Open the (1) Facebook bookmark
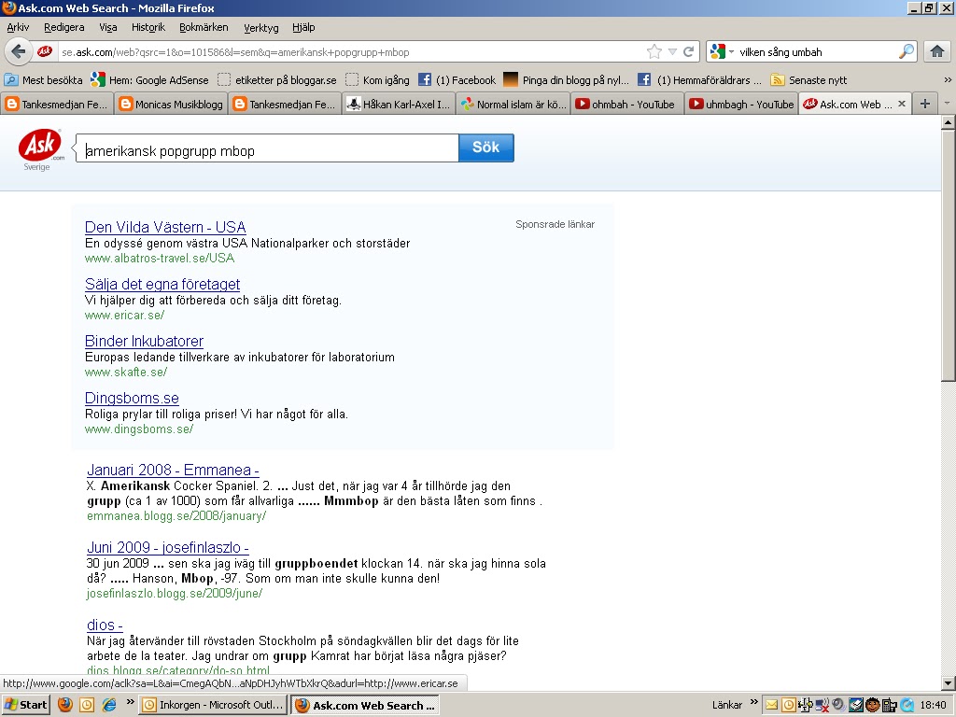This screenshot has width=956, height=717. tap(457, 80)
